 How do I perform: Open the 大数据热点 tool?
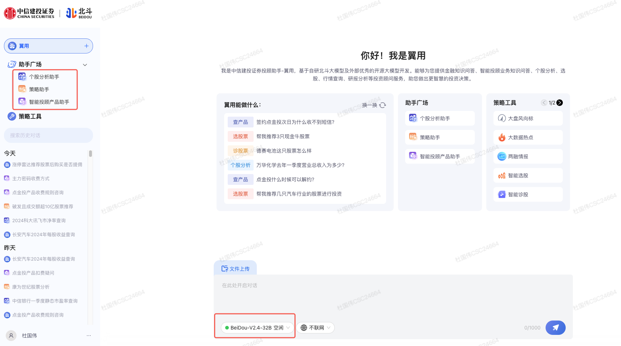pos(528,137)
